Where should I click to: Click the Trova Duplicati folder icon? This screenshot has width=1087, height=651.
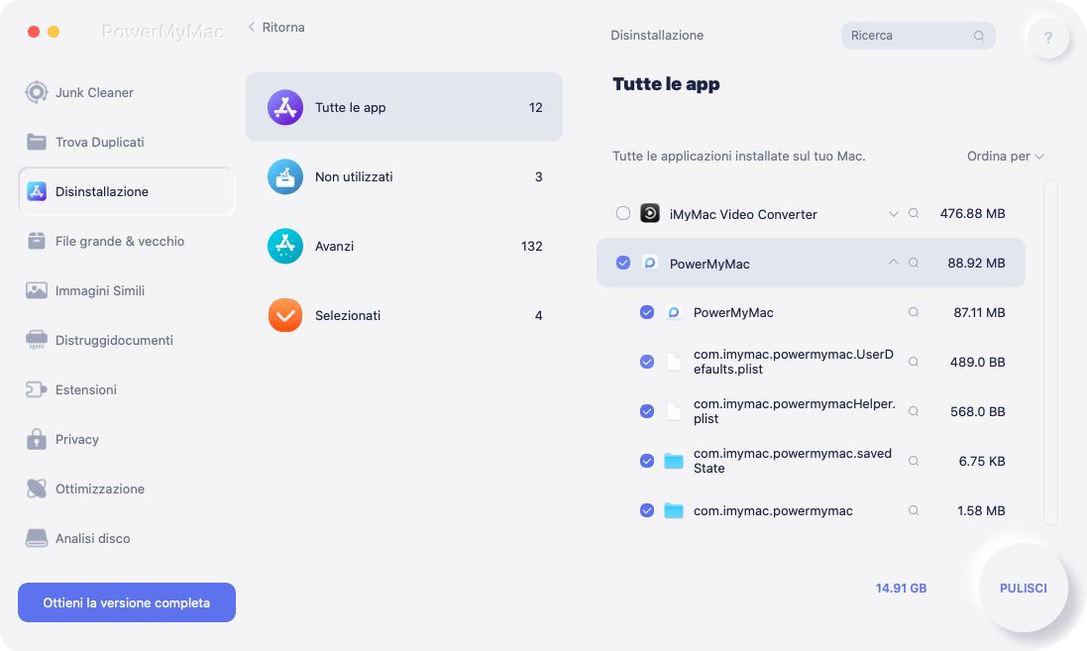[36, 142]
